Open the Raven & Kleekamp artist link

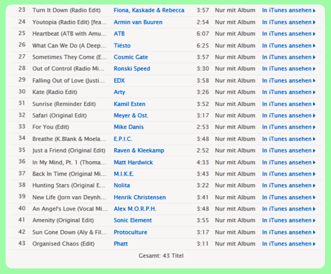click(139, 150)
